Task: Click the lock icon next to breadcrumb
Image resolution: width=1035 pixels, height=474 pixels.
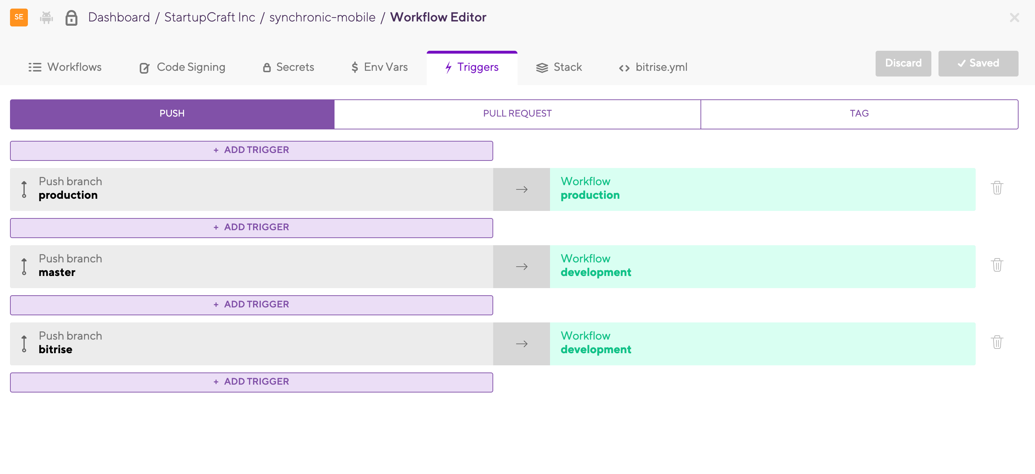Action: tap(71, 18)
